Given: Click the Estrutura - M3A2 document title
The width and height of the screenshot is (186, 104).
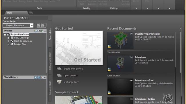Looking at the screenshot, I should [x=145, y=99].
